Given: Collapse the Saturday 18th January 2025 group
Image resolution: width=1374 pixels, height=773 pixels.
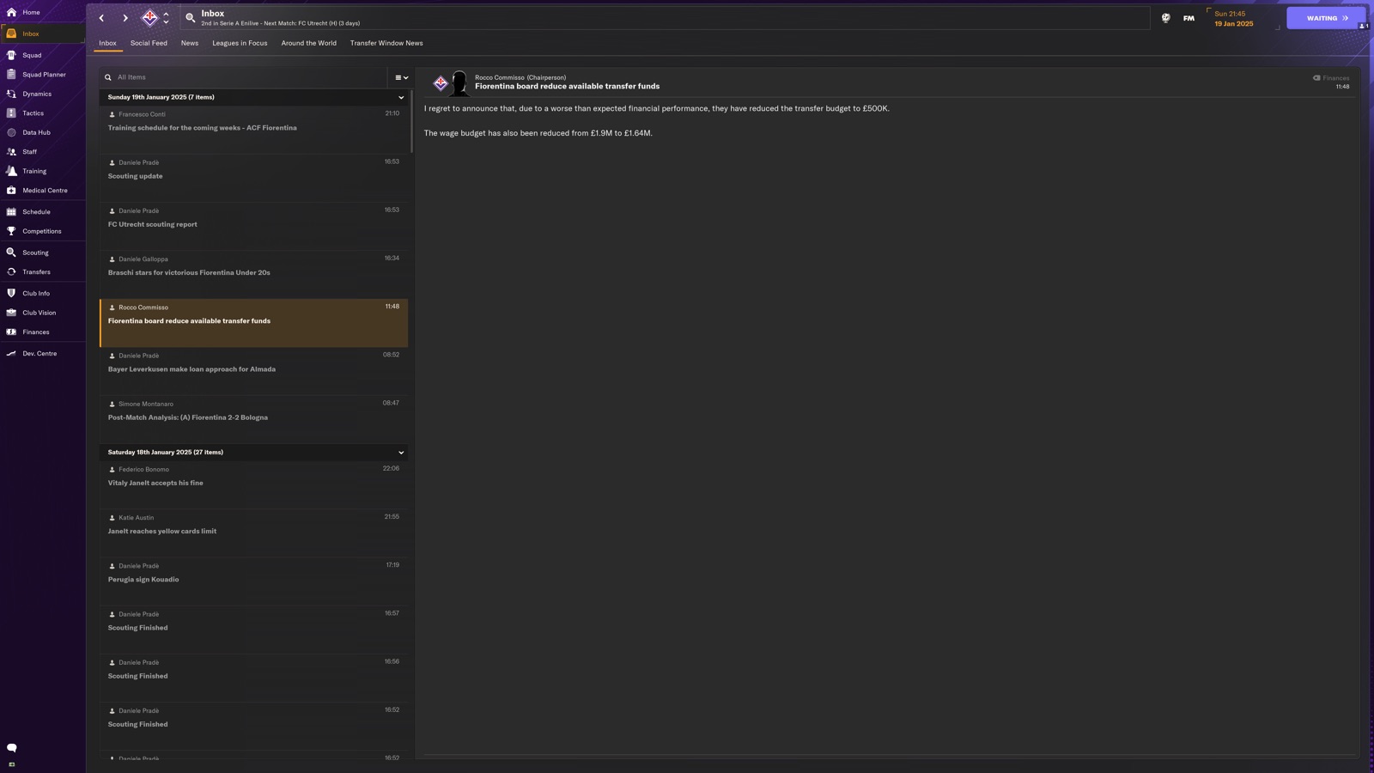Looking at the screenshot, I should click(x=401, y=453).
